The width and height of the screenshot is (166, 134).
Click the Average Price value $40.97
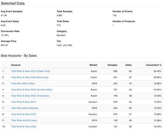[4, 45]
